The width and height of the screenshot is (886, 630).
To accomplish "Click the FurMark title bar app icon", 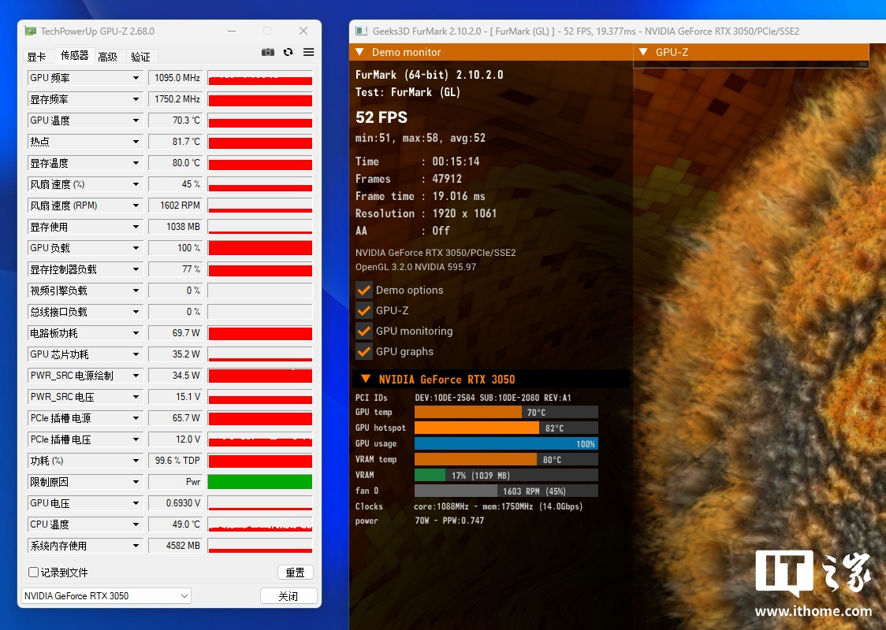I will (361, 31).
